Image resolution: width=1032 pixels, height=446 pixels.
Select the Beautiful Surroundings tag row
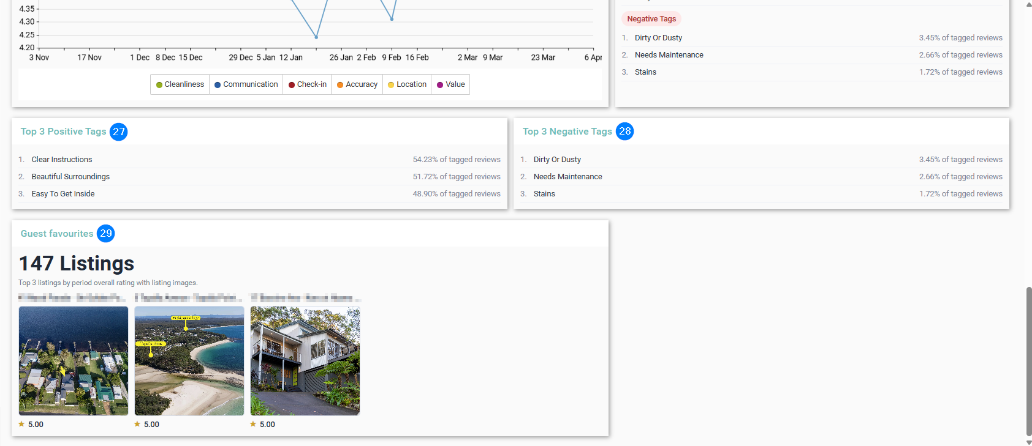(x=259, y=177)
